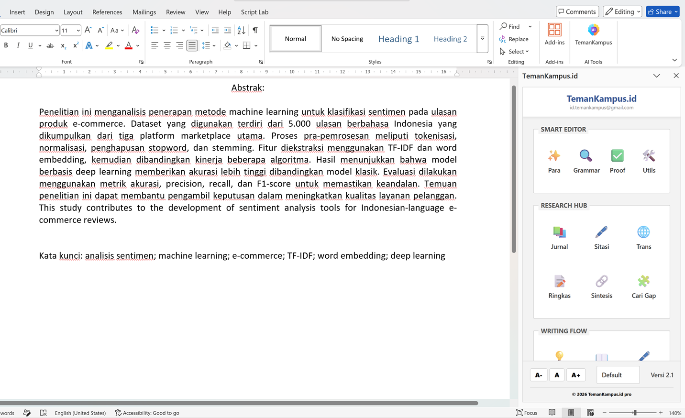Toggle italic formatting
Viewport: 685px width, 418px height.
18,45
